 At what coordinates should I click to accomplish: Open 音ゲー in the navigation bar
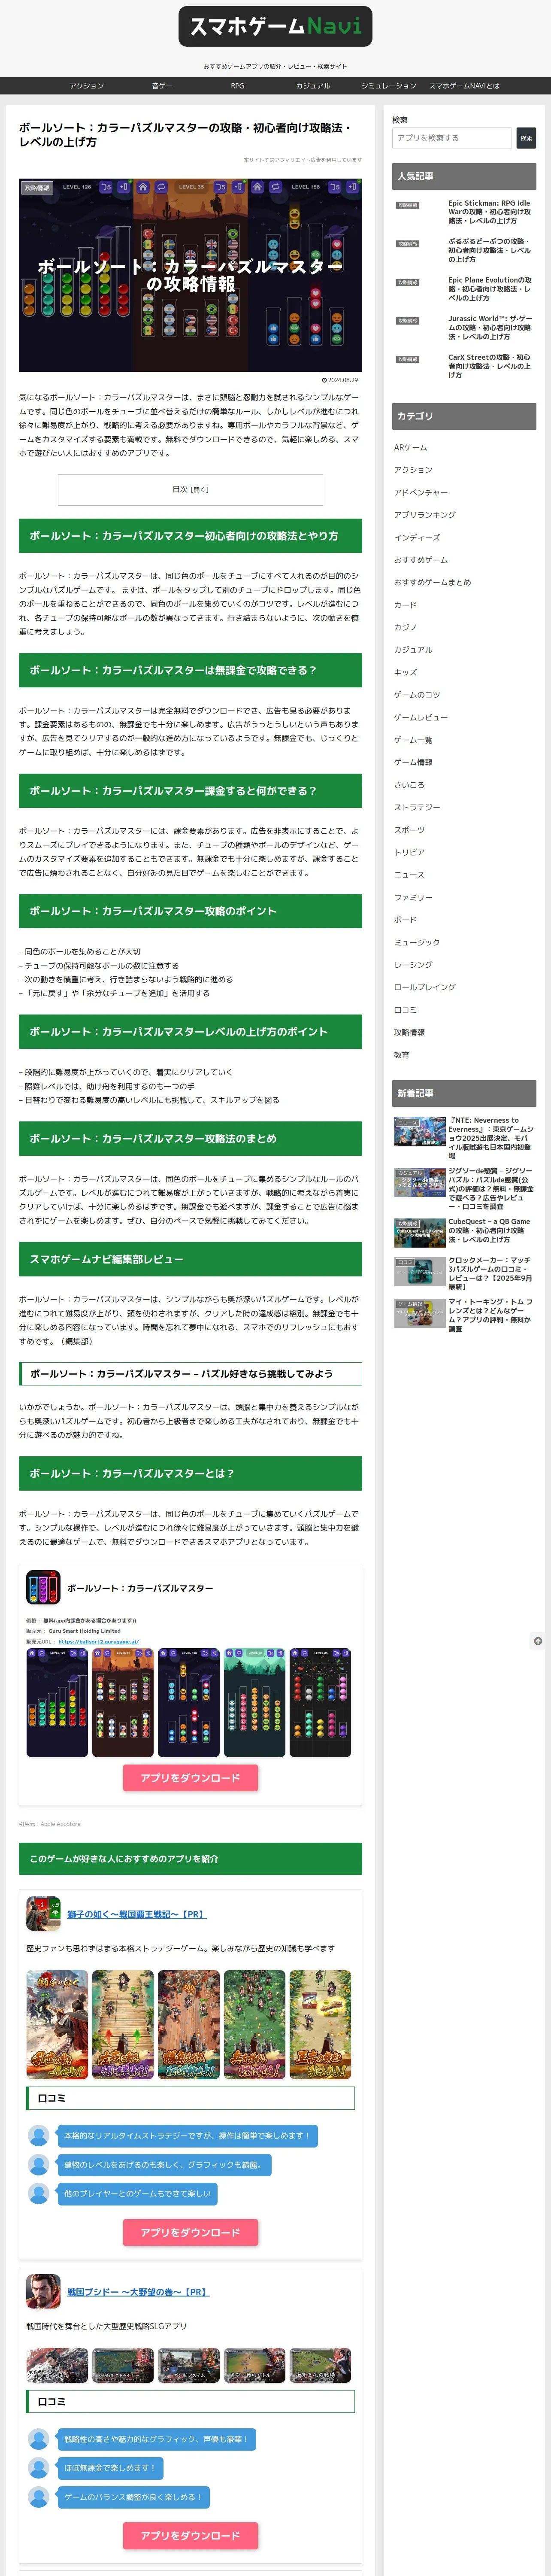162,86
